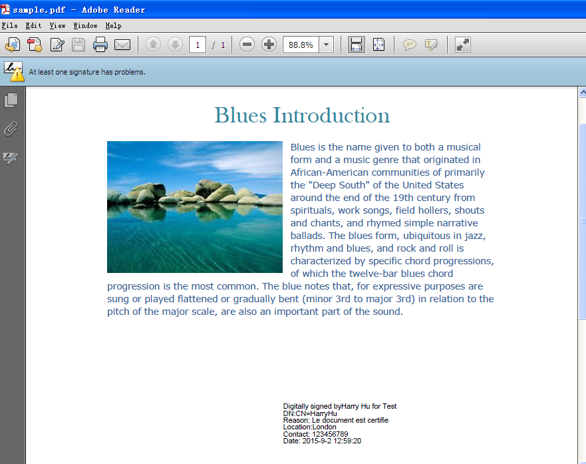
Task: Go to previous page arrow
Action: (x=153, y=45)
